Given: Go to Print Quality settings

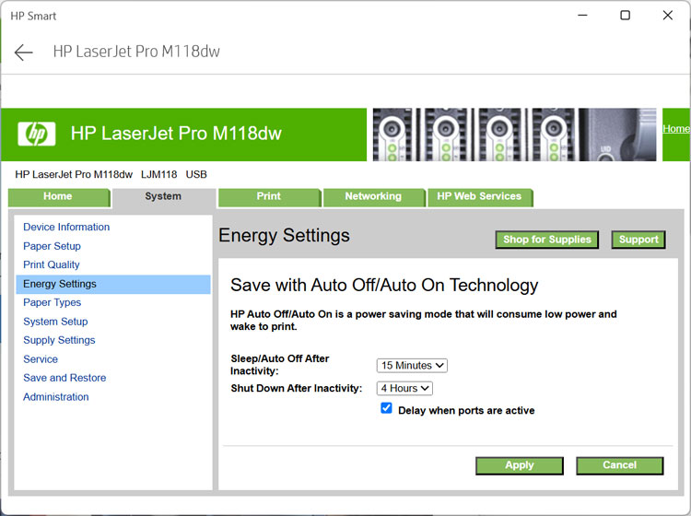Looking at the screenshot, I should point(52,264).
